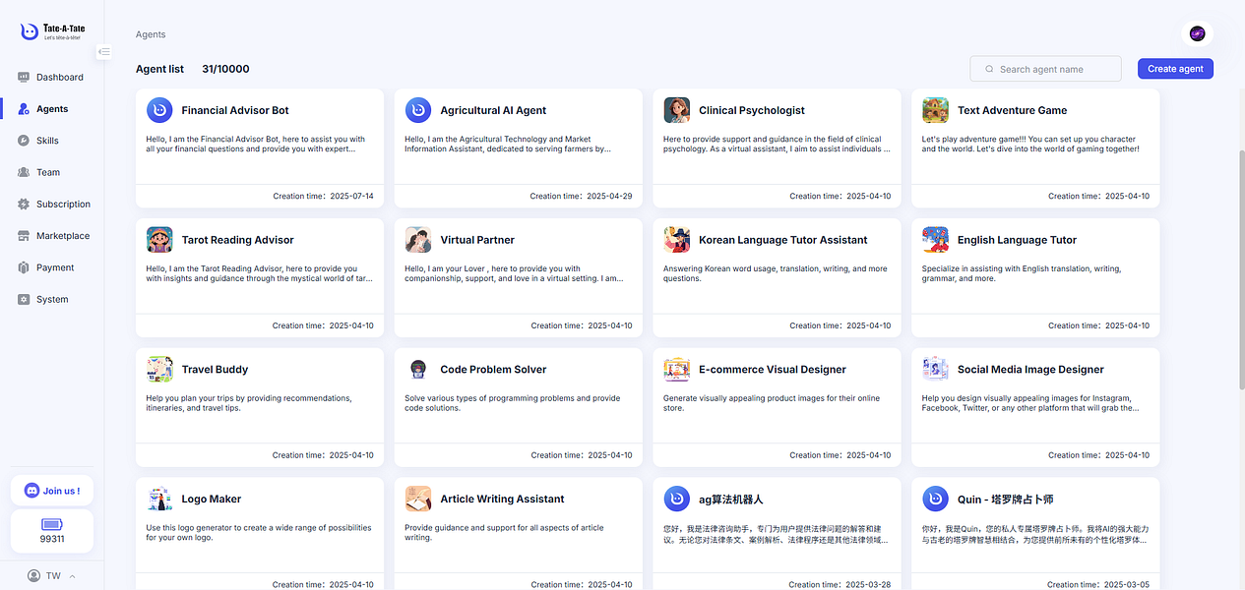Image resolution: width=1245 pixels, height=590 pixels.
Task: Expand the TW account menu
Action: coord(52,575)
